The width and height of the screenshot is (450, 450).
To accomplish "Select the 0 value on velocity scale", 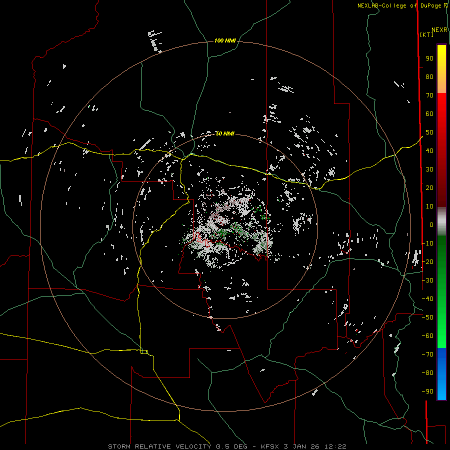I will [x=431, y=225].
